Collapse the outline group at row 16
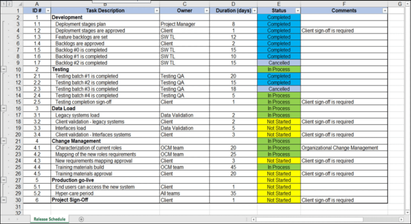Viewport: 411px width, 224px height. coord(4,108)
